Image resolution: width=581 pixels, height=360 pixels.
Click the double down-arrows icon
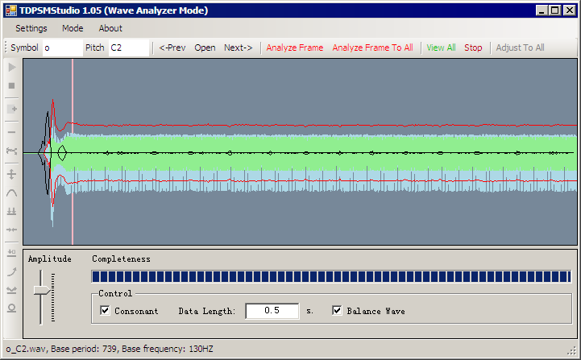tap(12, 212)
